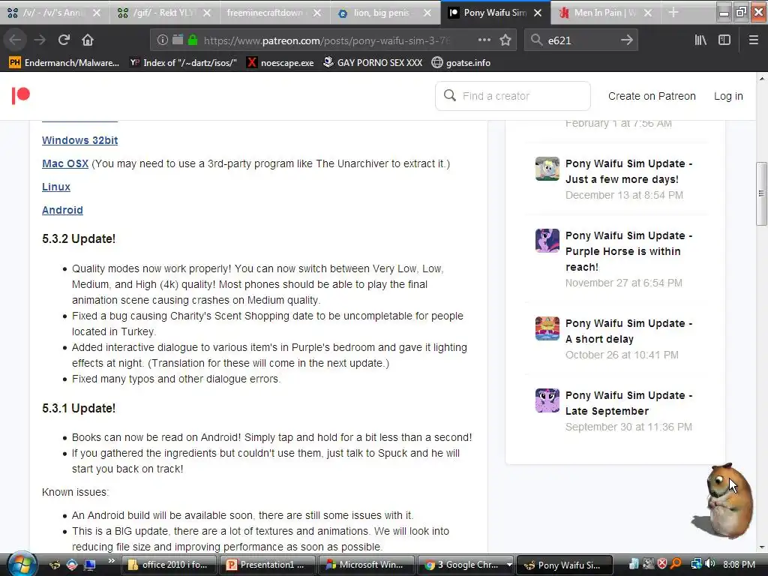Toggle the sidebar view icon
Viewport: 768px width, 576px height.
[x=724, y=40]
